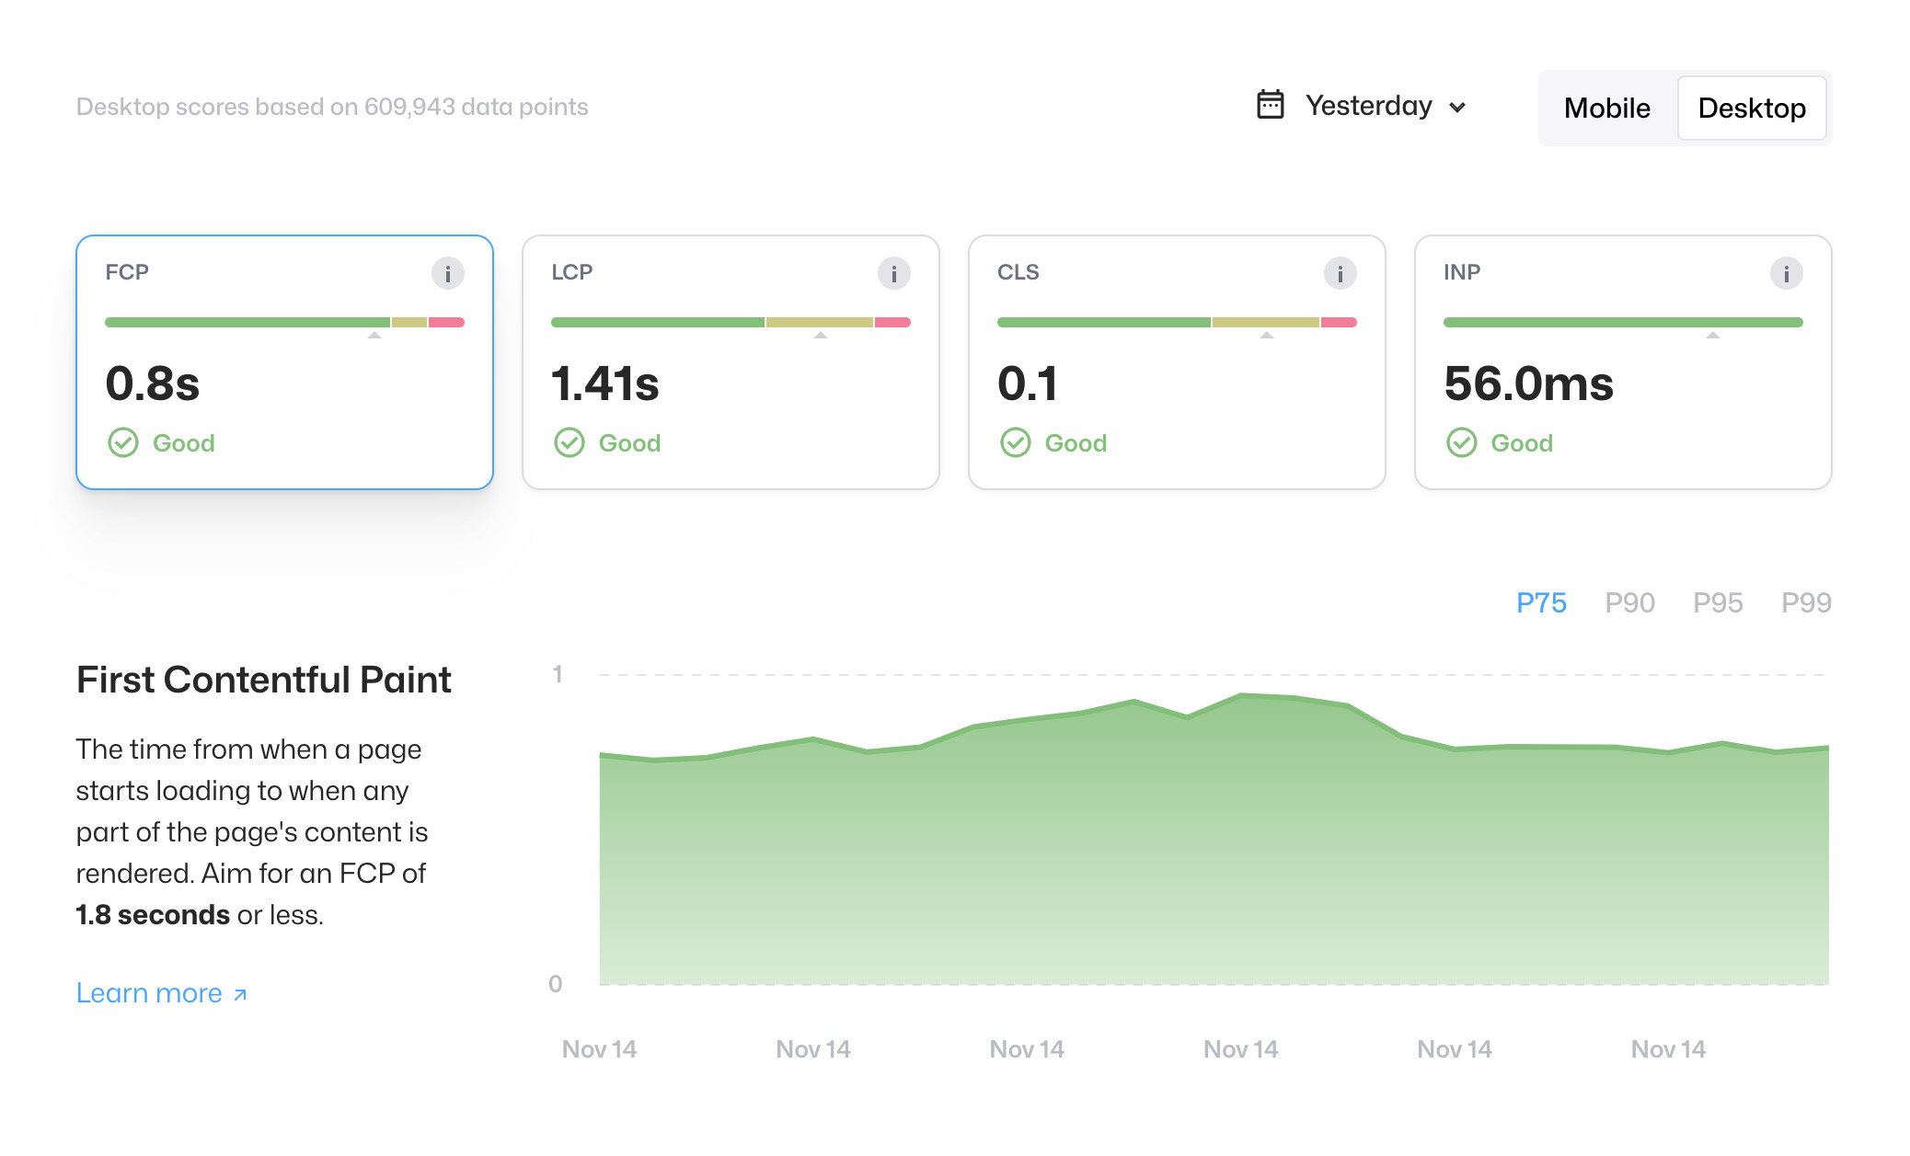Select the INP metric card
1910x1156 pixels.
1623,362
